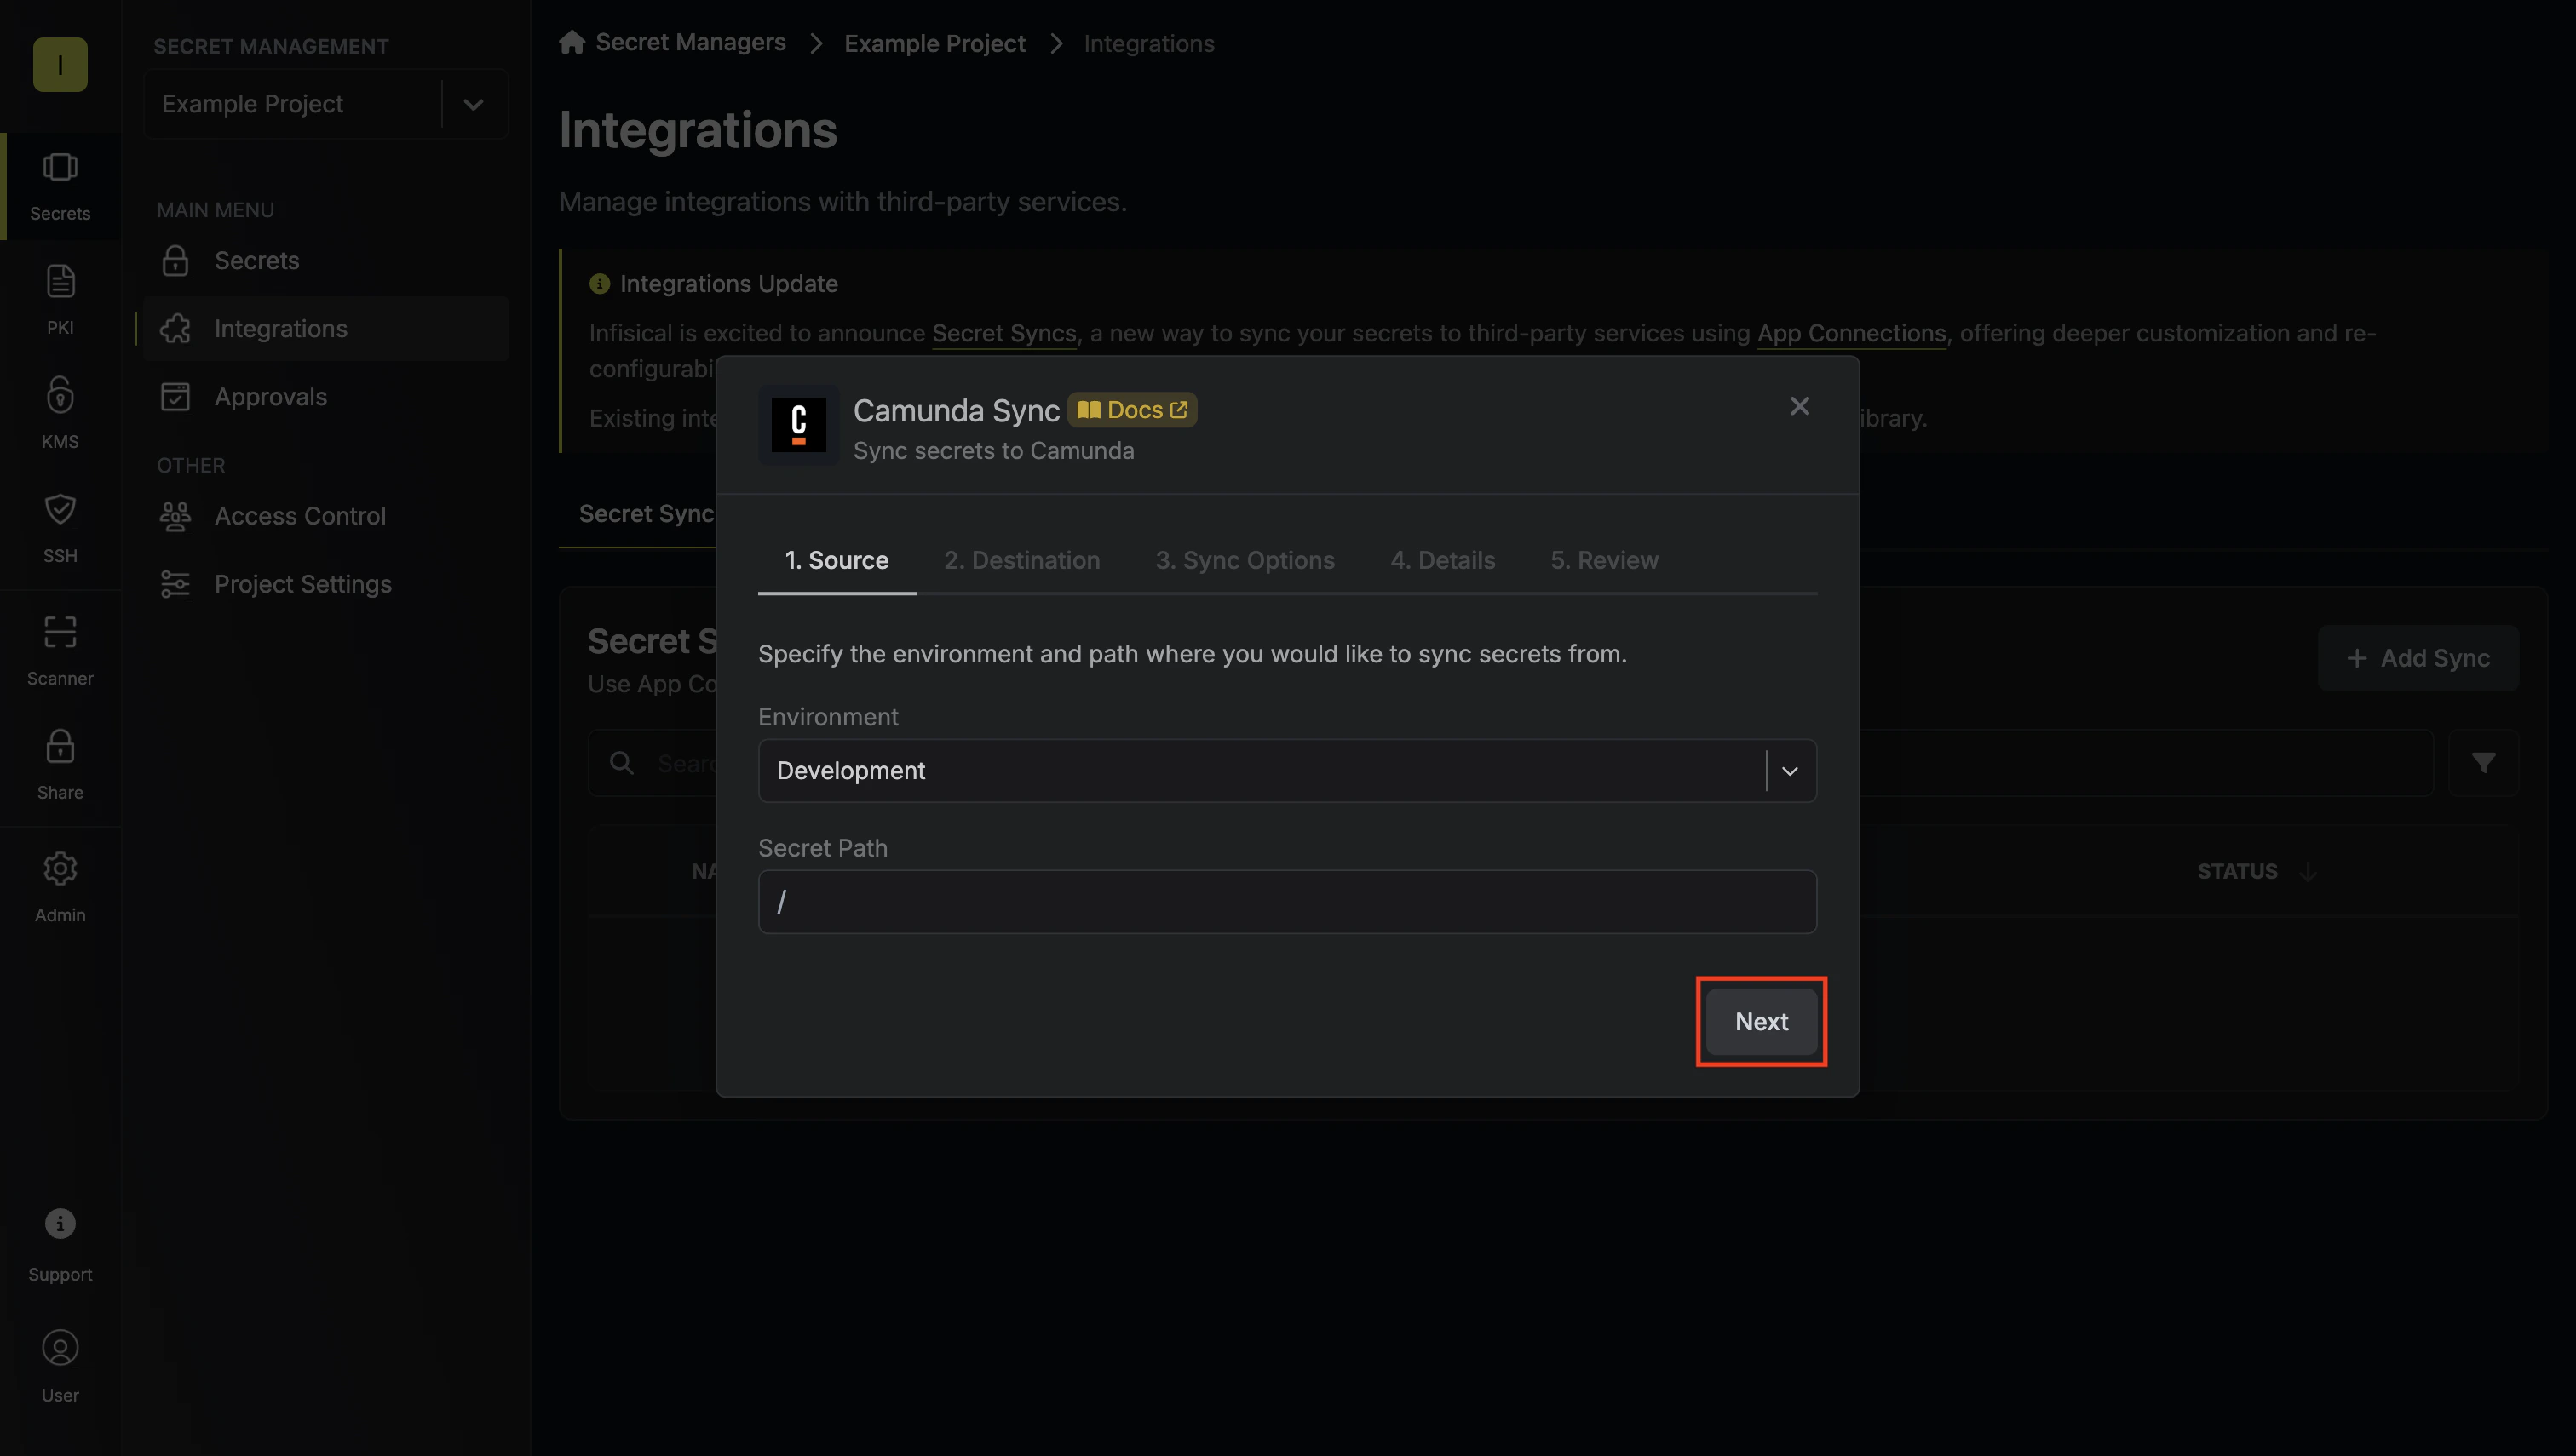Open Access Control in the sidebar
This screenshot has height=1456, width=2576.
pos(325,516)
